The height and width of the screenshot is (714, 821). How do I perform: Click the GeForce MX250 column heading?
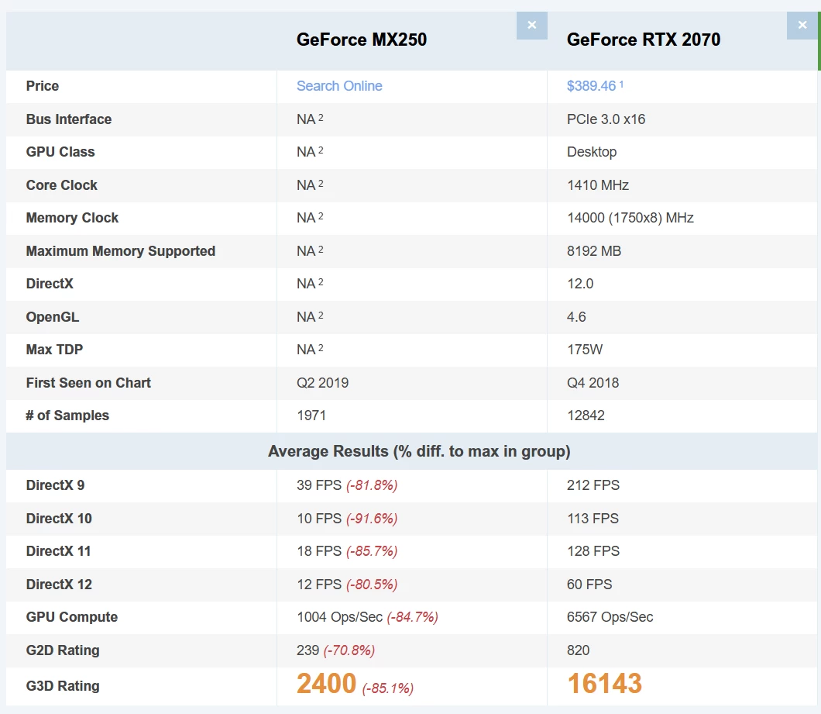coord(361,40)
